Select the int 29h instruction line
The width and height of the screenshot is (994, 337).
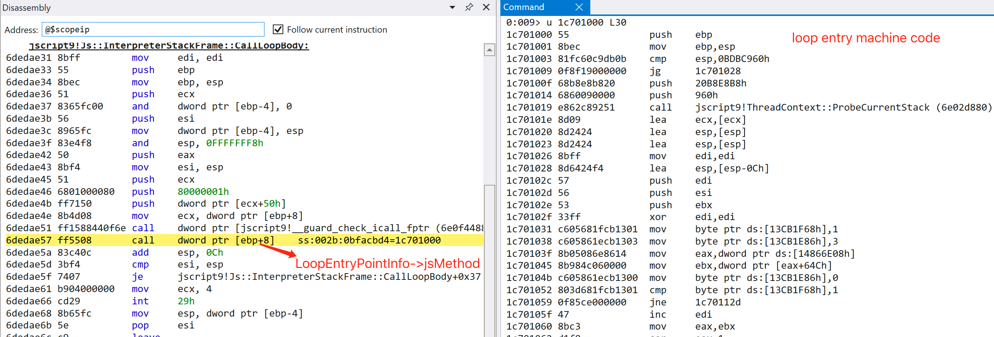click(x=162, y=301)
